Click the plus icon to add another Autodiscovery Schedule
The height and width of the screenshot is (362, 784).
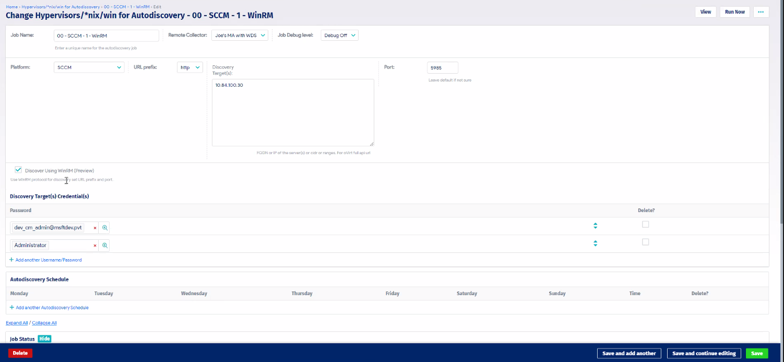point(11,307)
